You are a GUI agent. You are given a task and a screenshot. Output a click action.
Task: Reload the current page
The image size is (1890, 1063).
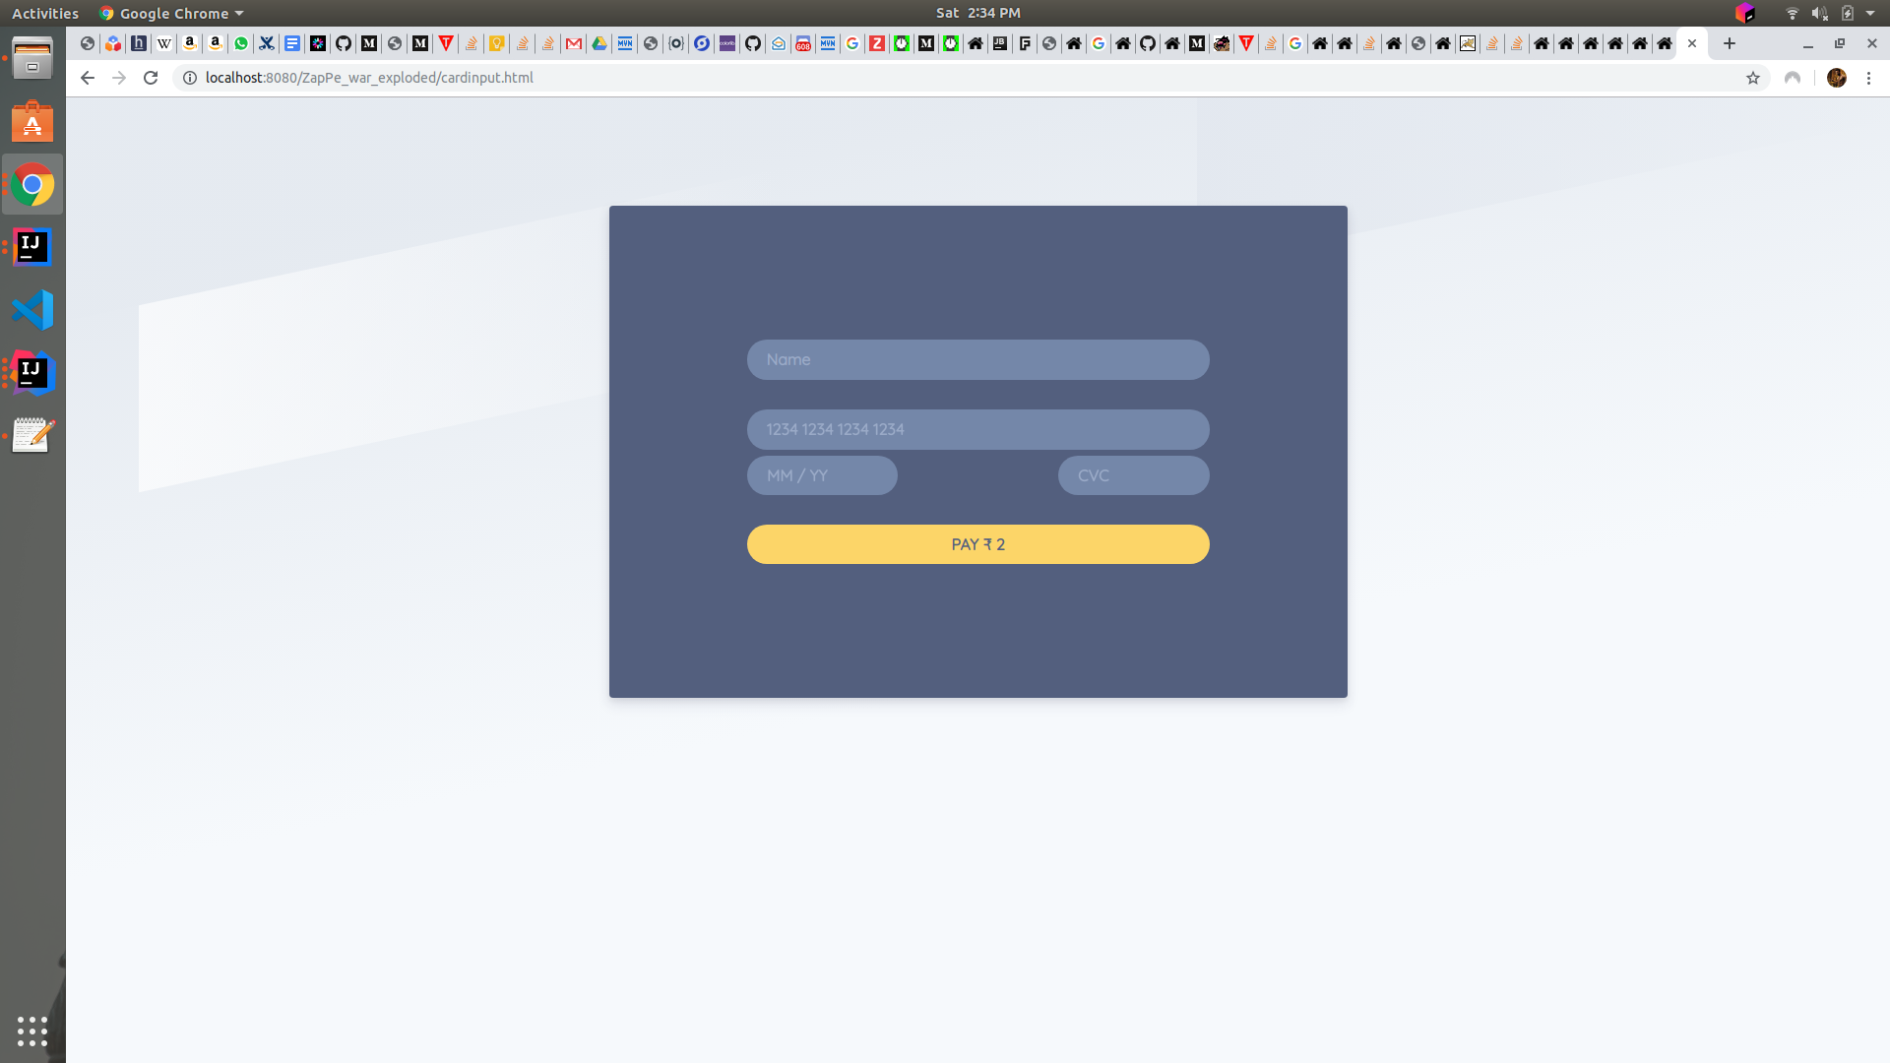pyautogui.click(x=151, y=78)
